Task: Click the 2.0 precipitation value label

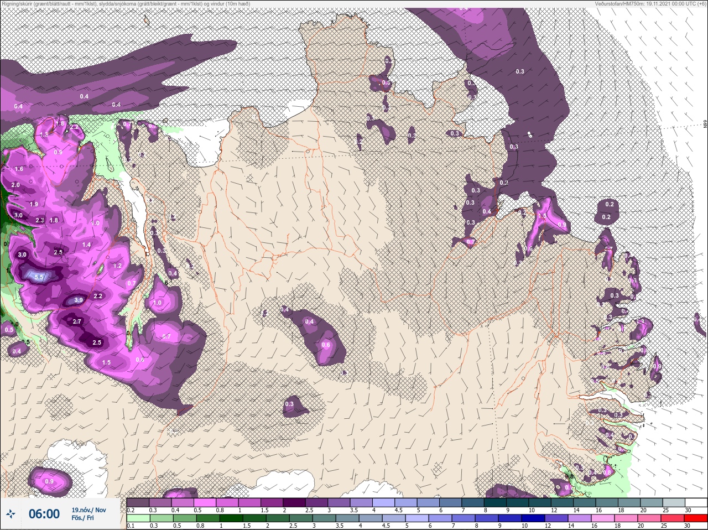Action: click(x=15, y=185)
